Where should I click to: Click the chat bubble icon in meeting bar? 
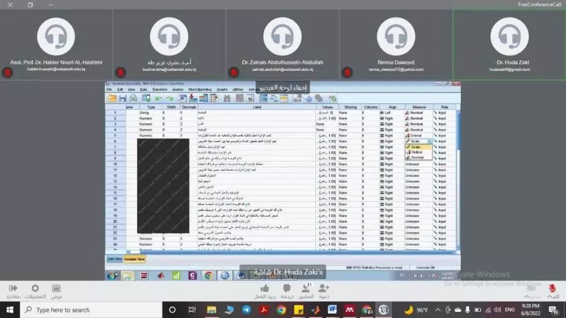click(287, 289)
